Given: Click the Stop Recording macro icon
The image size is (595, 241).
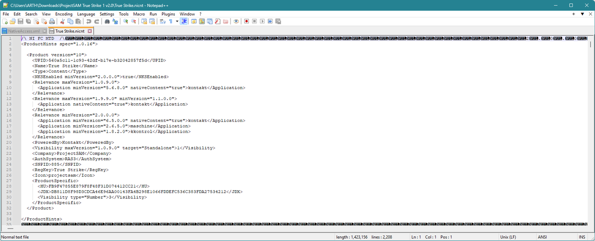Looking at the screenshot, I should (x=254, y=21).
